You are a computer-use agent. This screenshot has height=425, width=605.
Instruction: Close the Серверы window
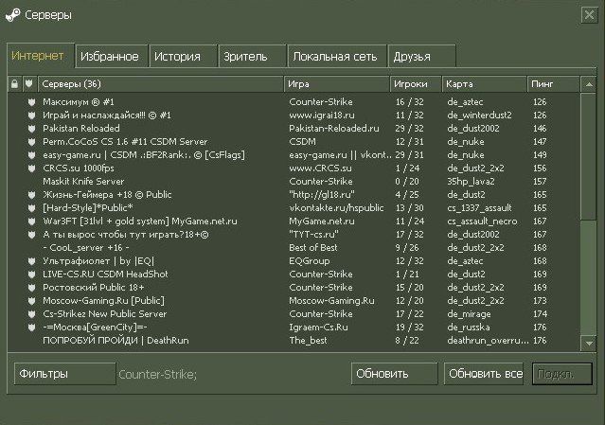pyautogui.click(x=589, y=15)
